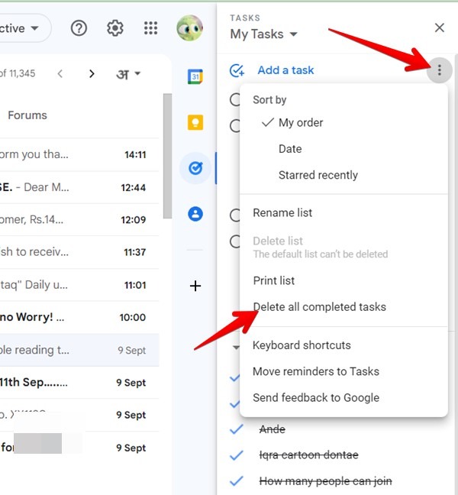Sort tasks by Starred recently

[343, 175]
